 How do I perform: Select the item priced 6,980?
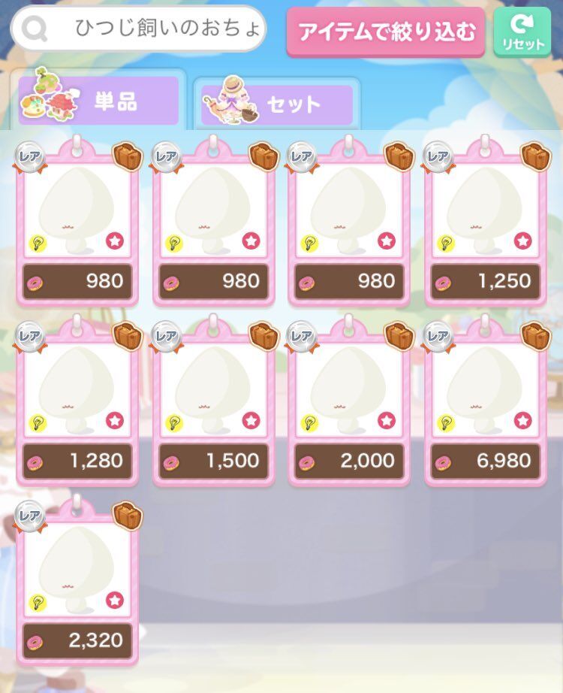point(486,401)
